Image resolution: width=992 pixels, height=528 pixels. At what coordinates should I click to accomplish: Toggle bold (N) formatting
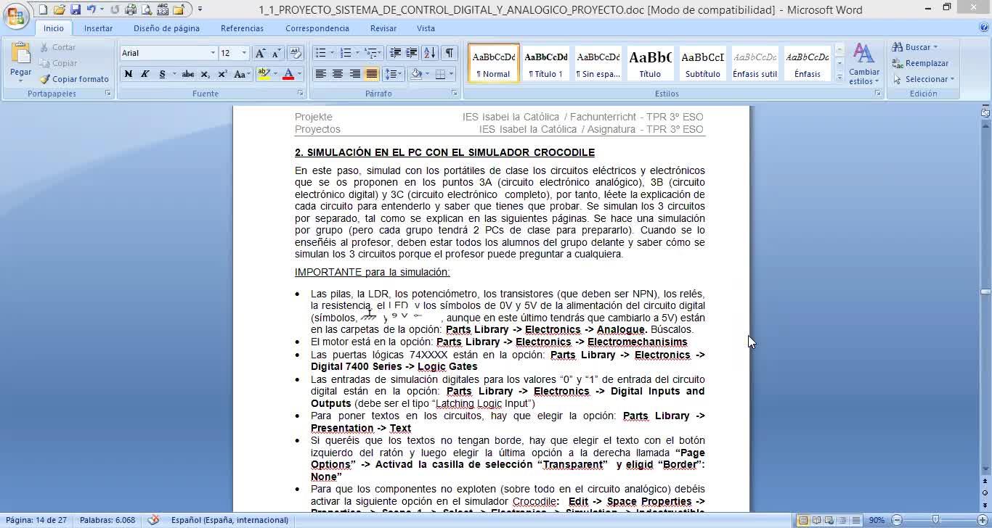point(129,74)
